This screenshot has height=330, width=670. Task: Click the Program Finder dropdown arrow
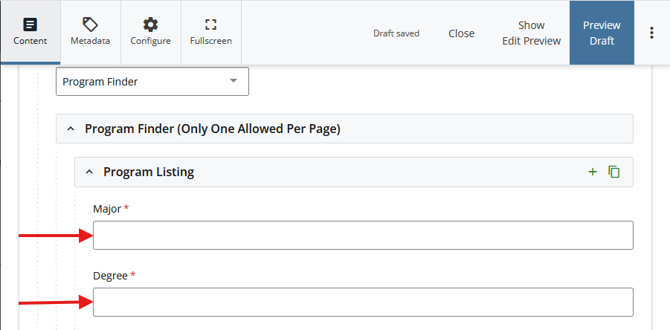(233, 81)
